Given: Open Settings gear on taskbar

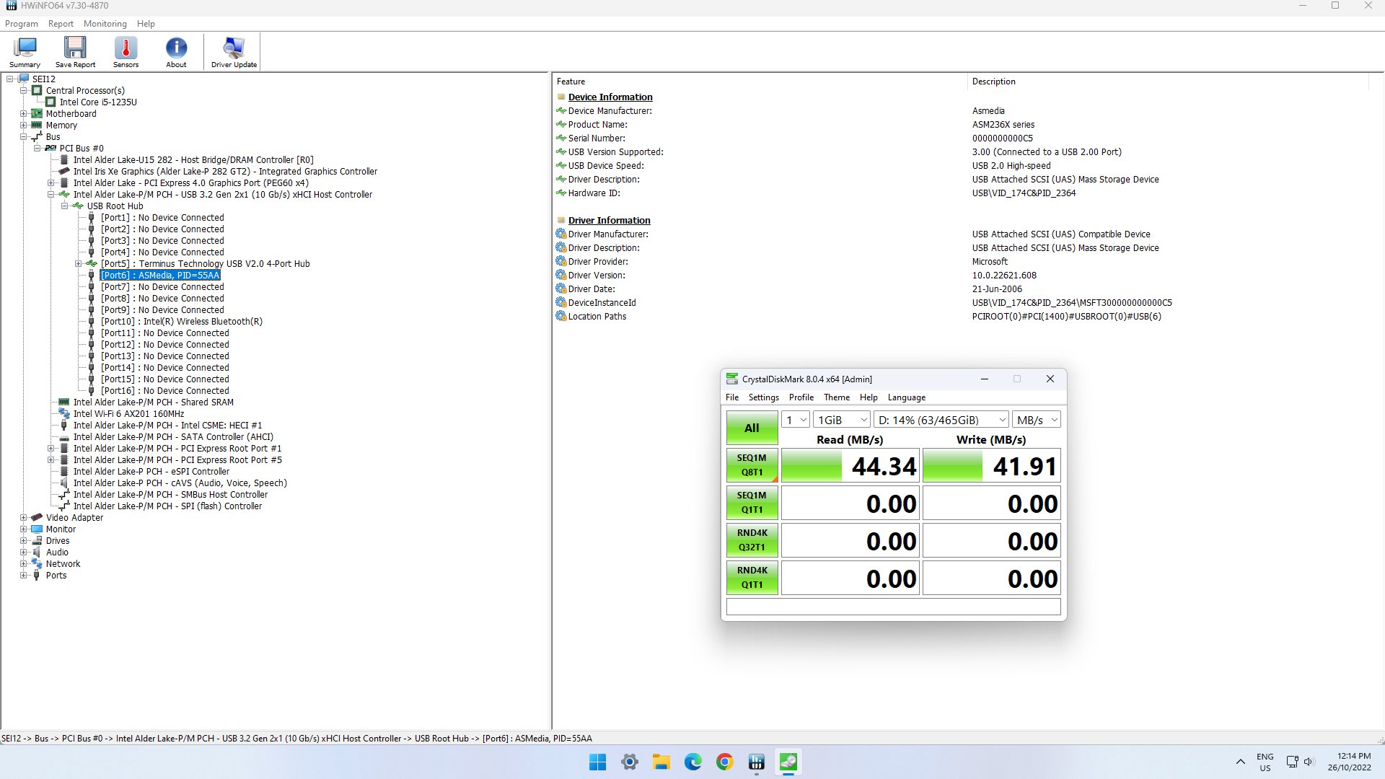Looking at the screenshot, I should click(630, 762).
